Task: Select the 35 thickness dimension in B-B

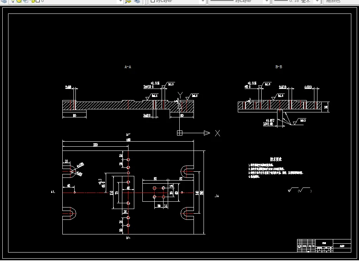Action: click(326, 107)
